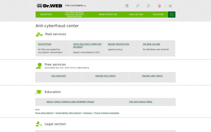Click the Education graduation cap icon

coord(39,92)
